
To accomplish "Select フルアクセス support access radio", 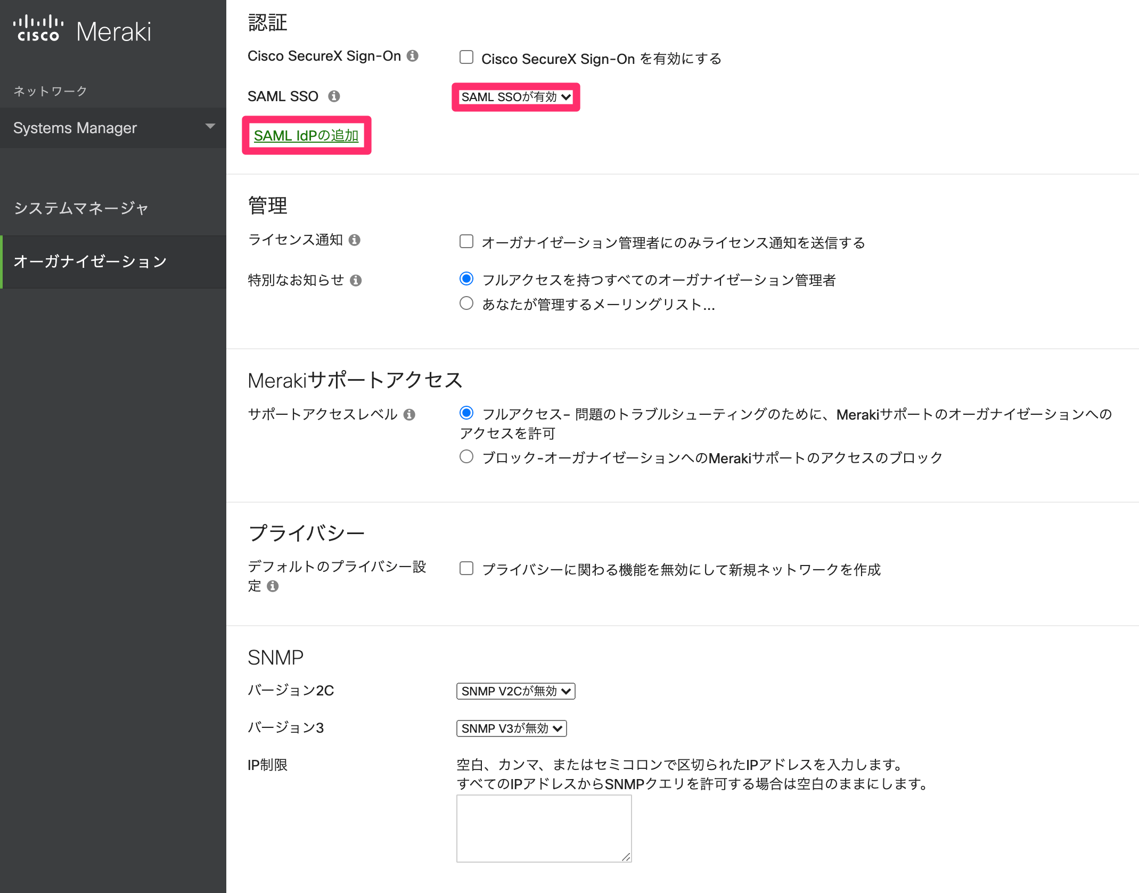I will click(x=466, y=413).
